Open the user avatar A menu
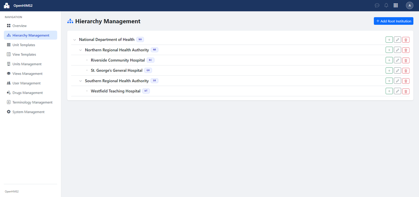419x197 pixels. coord(409,6)
